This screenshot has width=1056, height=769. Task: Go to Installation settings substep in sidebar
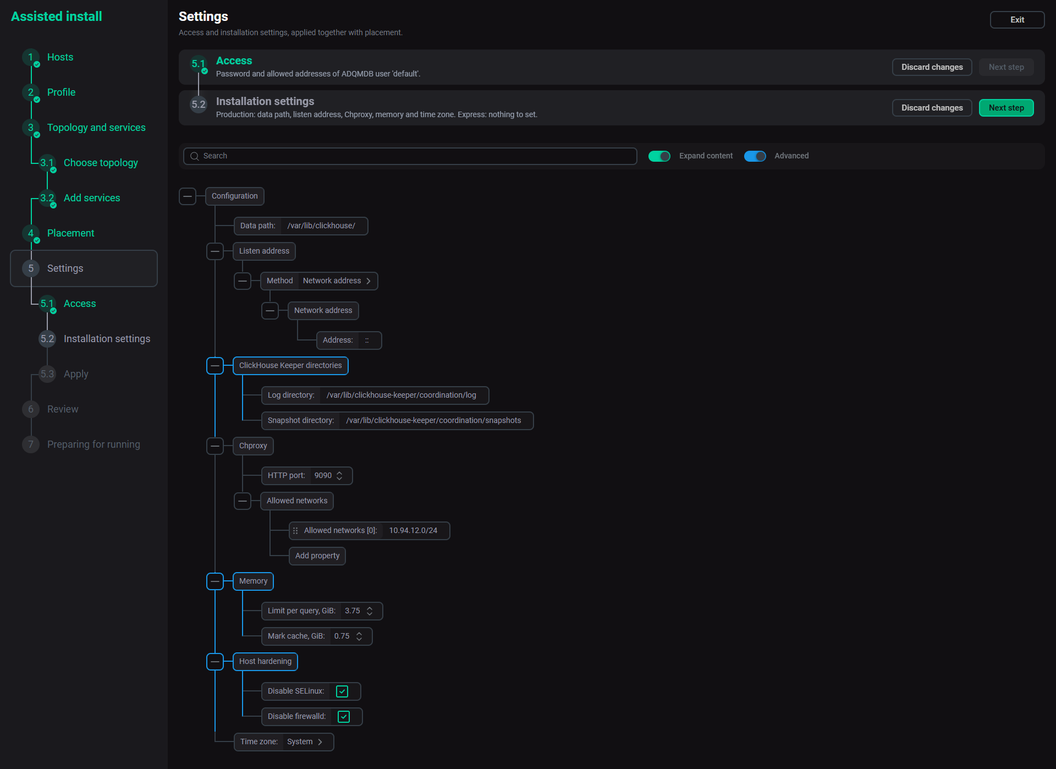coord(107,339)
